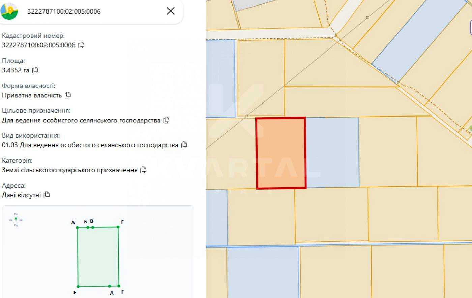
Task: Select the diagonal blue parcel top right
Action: (418, 40)
